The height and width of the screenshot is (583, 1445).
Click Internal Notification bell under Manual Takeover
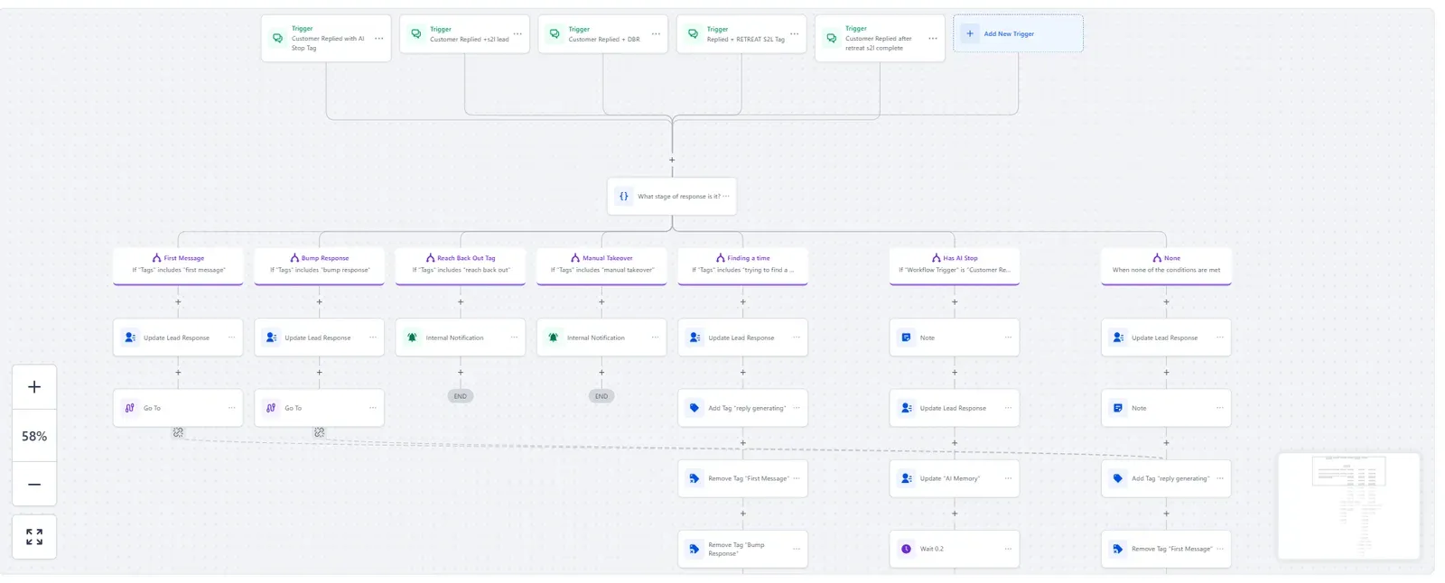(554, 338)
